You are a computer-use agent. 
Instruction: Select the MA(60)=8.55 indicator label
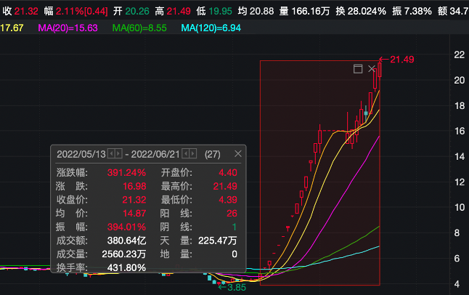[141, 28]
